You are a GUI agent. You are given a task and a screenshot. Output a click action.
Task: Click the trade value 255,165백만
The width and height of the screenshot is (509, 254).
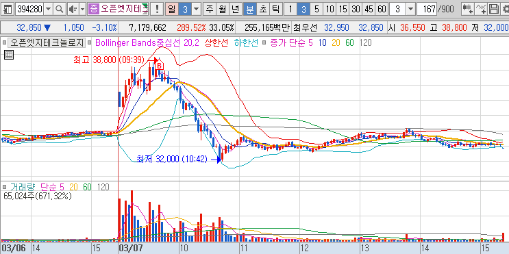tap(266, 28)
